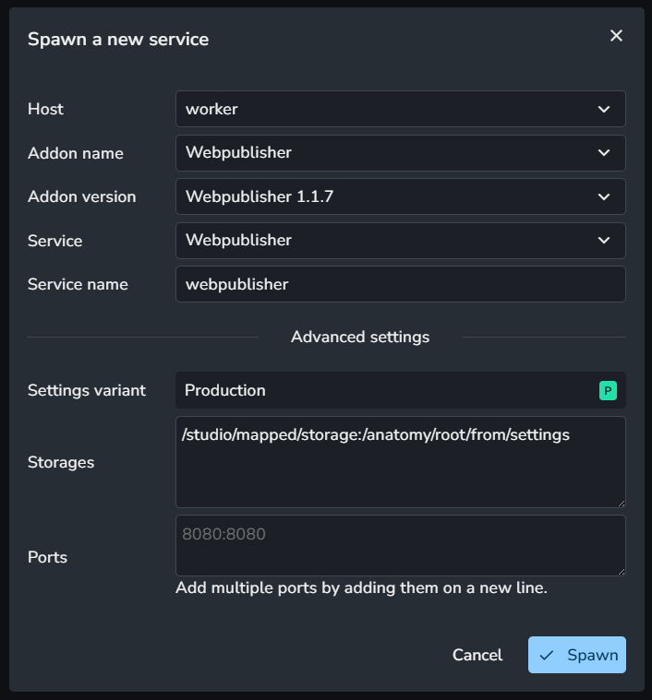The height and width of the screenshot is (700, 652).
Task: Click the Service dropdown chevron arrow
Action: tap(604, 241)
